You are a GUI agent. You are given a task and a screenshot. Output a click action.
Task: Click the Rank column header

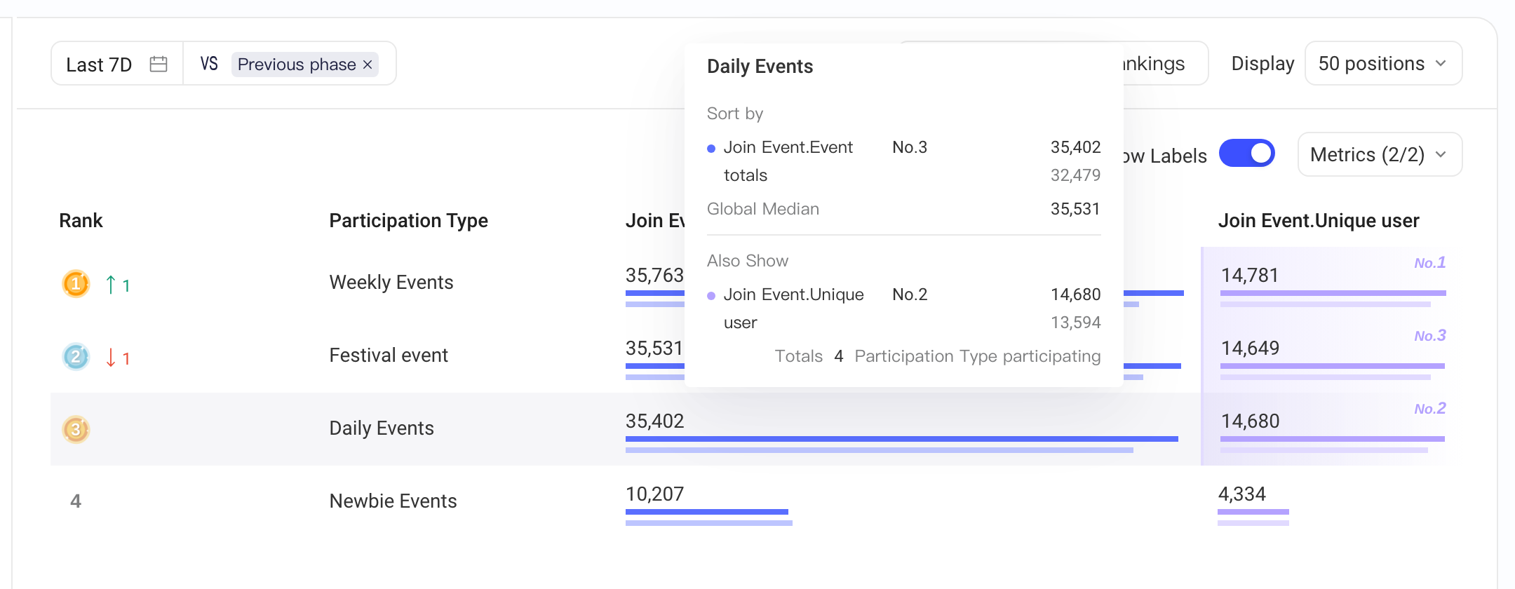pyautogui.click(x=81, y=221)
